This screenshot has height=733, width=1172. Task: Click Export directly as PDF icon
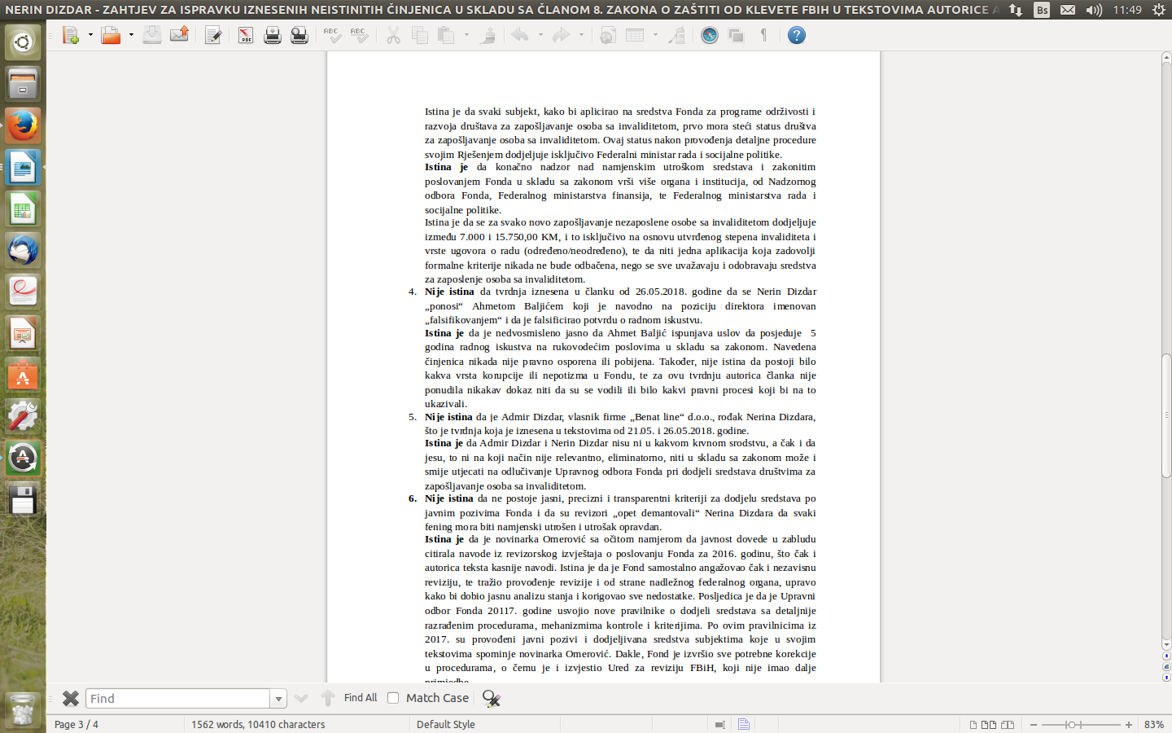click(x=246, y=35)
